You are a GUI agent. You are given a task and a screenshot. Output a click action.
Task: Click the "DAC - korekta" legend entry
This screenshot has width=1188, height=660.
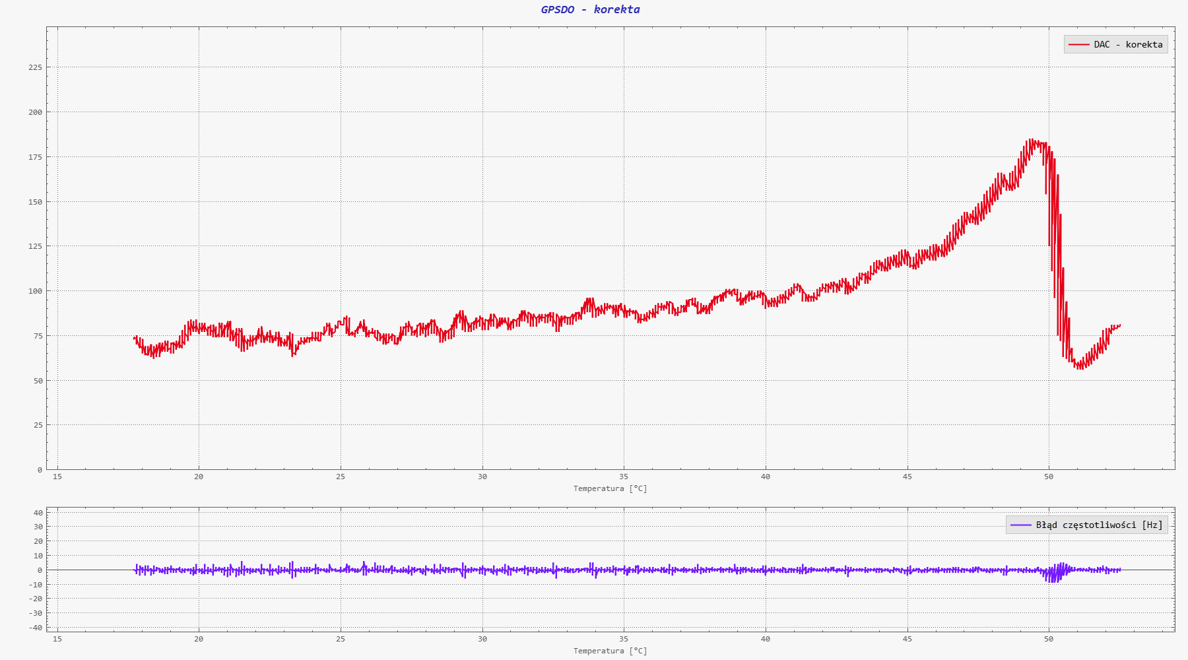(x=1115, y=44)
